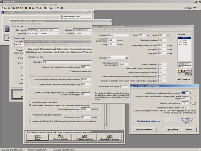Click the Storno button
The width and height of the screenshot is (201, 151).
pos(189,129)
